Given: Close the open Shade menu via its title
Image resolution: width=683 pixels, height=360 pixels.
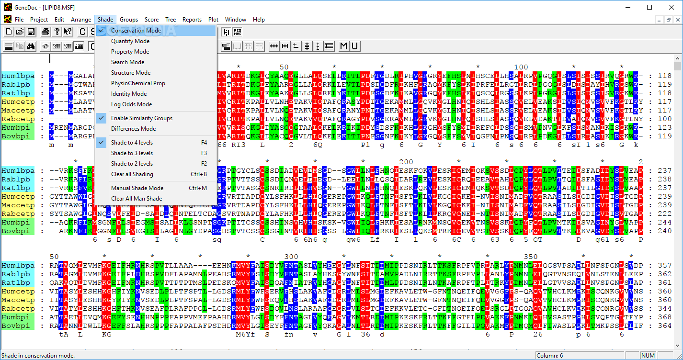Looking at the screenshot, I should [x=105, y=20].
